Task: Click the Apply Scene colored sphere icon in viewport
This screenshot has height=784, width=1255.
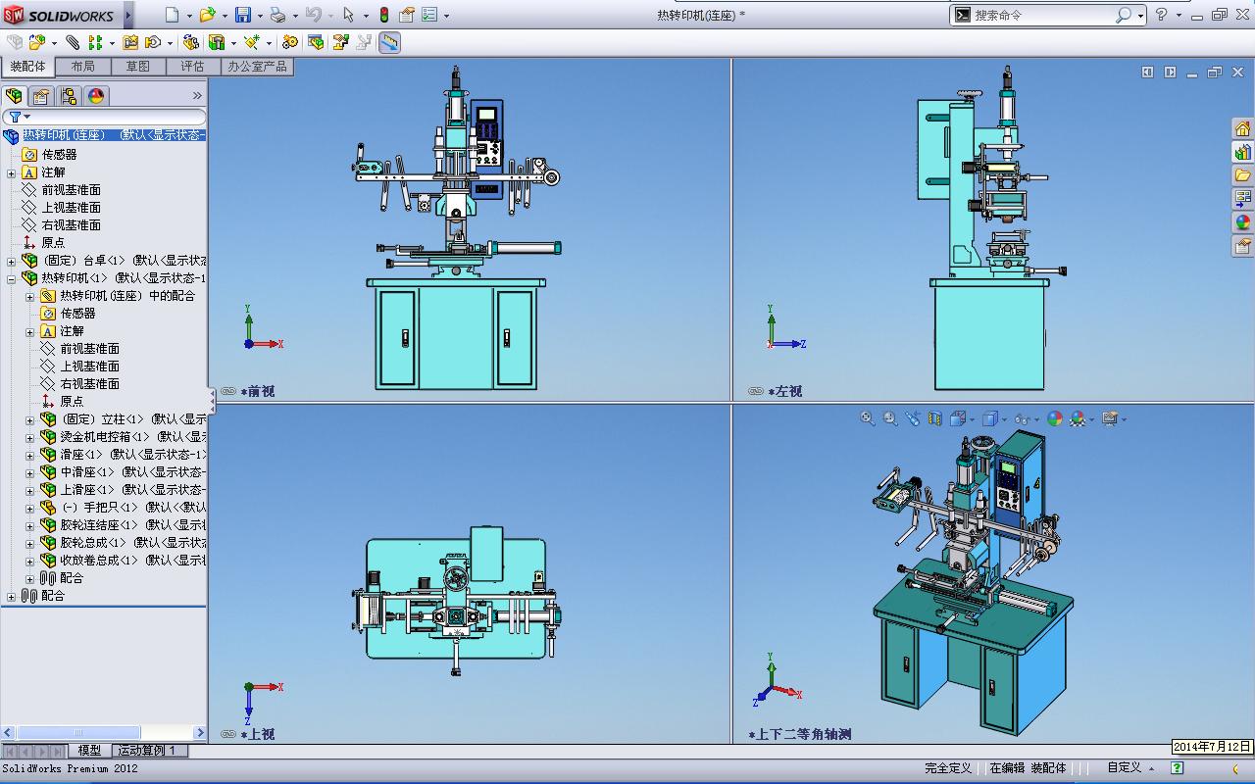Action: pyautogui.click(x=1077, y=418)
